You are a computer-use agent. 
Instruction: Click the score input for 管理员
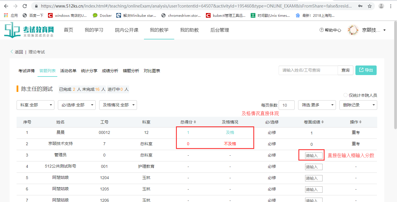coord(314,156)
